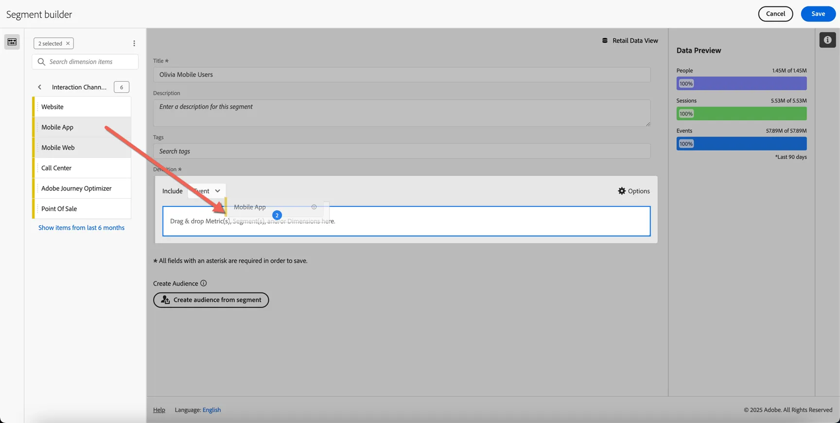Click Create audience from segment button
The height and width of the screenshot is (423, 840).
click(211, 300)
